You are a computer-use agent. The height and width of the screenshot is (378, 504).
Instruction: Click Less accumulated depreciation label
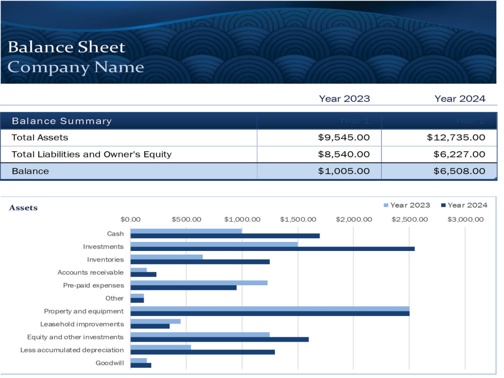click(x=72, y=350)
